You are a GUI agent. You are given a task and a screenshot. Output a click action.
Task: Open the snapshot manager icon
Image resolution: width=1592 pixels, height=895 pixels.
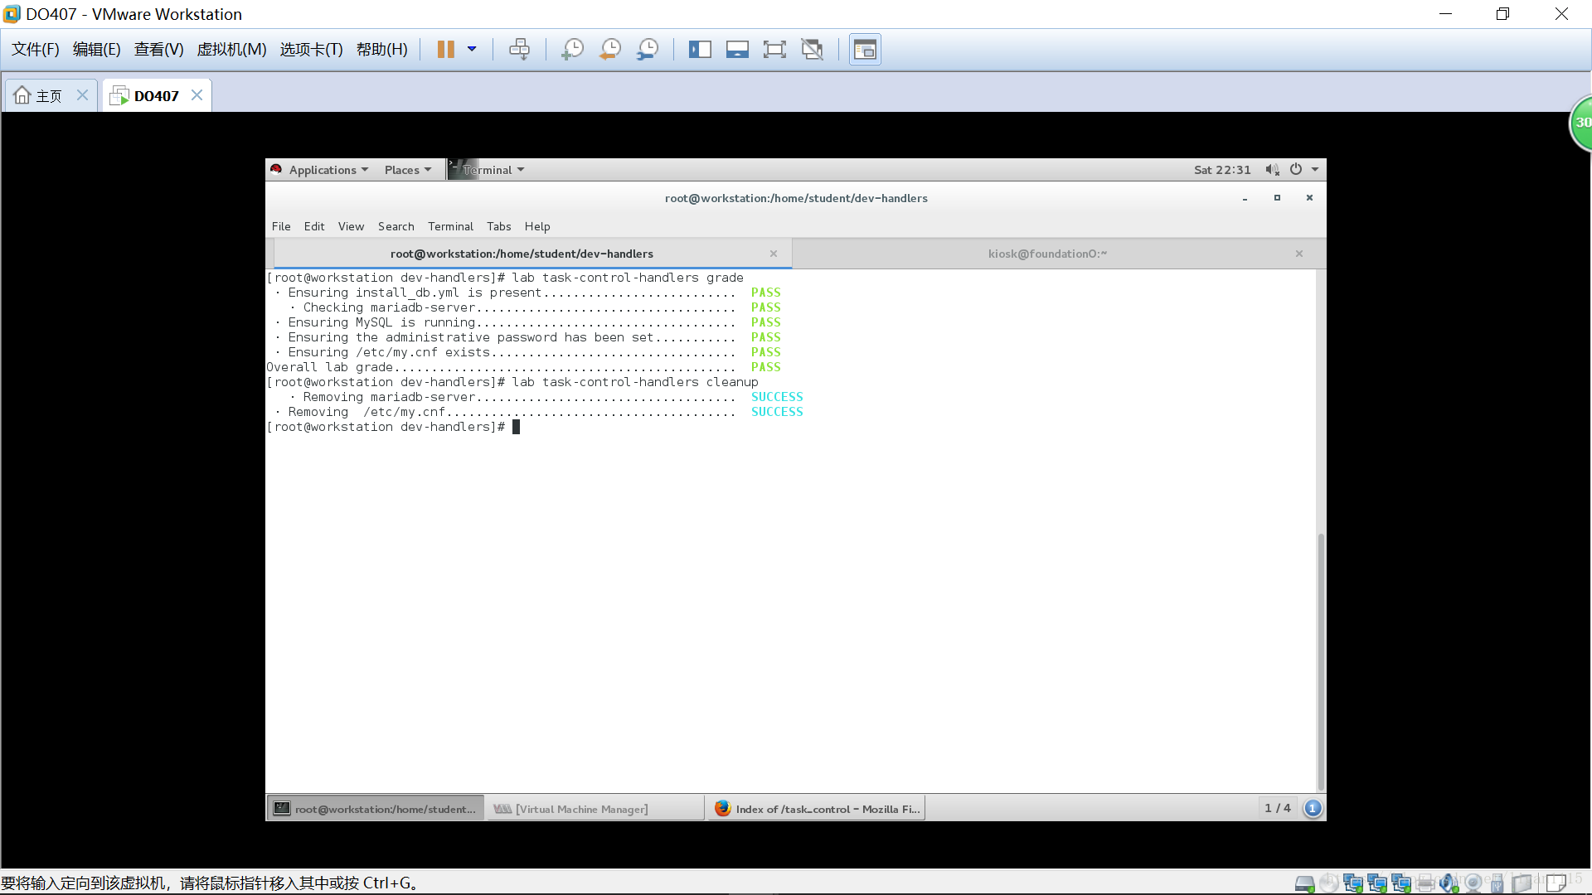tap(648, 50)
